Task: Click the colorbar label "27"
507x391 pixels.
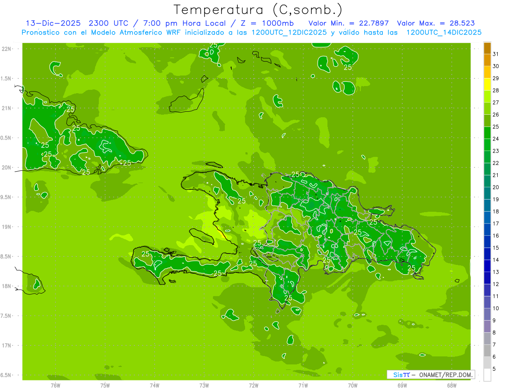Action: click(496, 102)
